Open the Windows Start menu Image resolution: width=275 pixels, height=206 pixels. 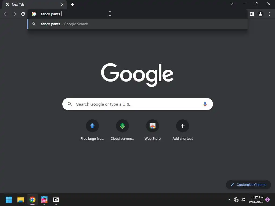[x=9, y=200]
